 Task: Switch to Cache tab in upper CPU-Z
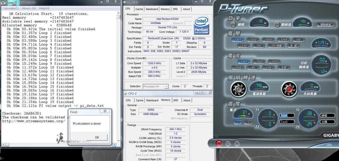(139, 9)
